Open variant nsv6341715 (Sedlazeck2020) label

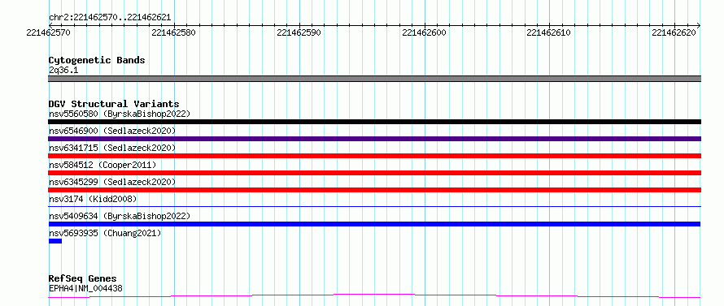click(x=112, y=148)
